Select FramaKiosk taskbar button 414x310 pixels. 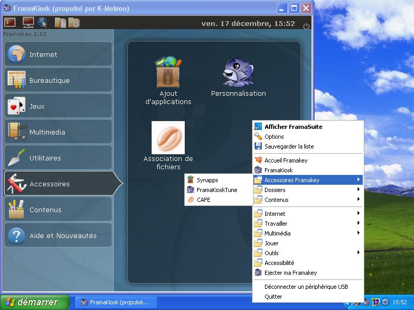click(116, 302)
